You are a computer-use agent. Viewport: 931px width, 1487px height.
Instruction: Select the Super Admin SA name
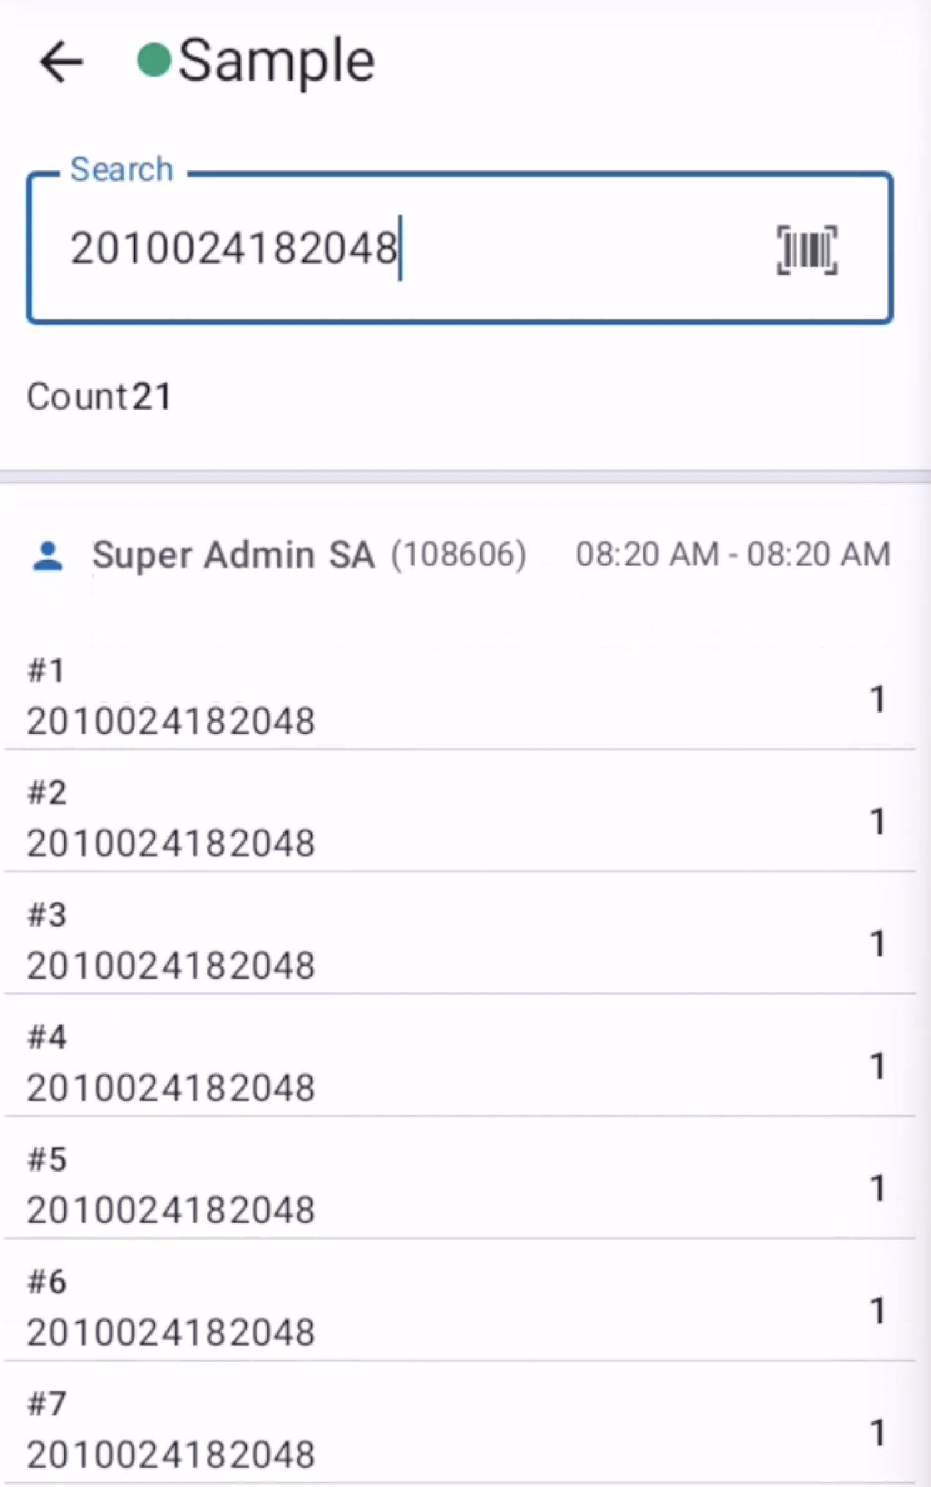(x=234, y=555)
